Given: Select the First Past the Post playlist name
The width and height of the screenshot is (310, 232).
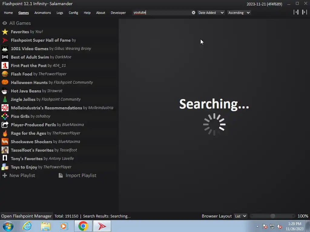Looking at the screenshot, I should 29,66.
